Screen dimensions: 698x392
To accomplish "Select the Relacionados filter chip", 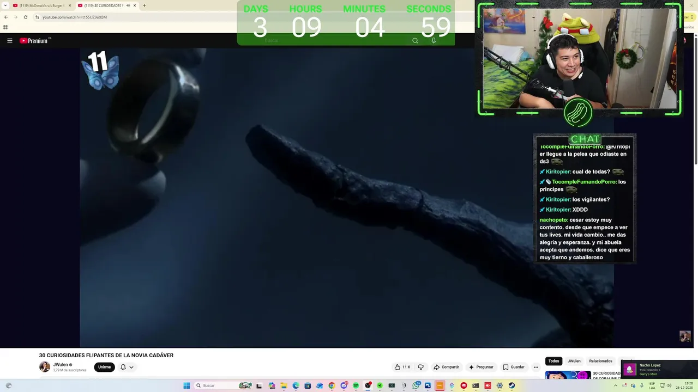I will (x=600, y=361).
